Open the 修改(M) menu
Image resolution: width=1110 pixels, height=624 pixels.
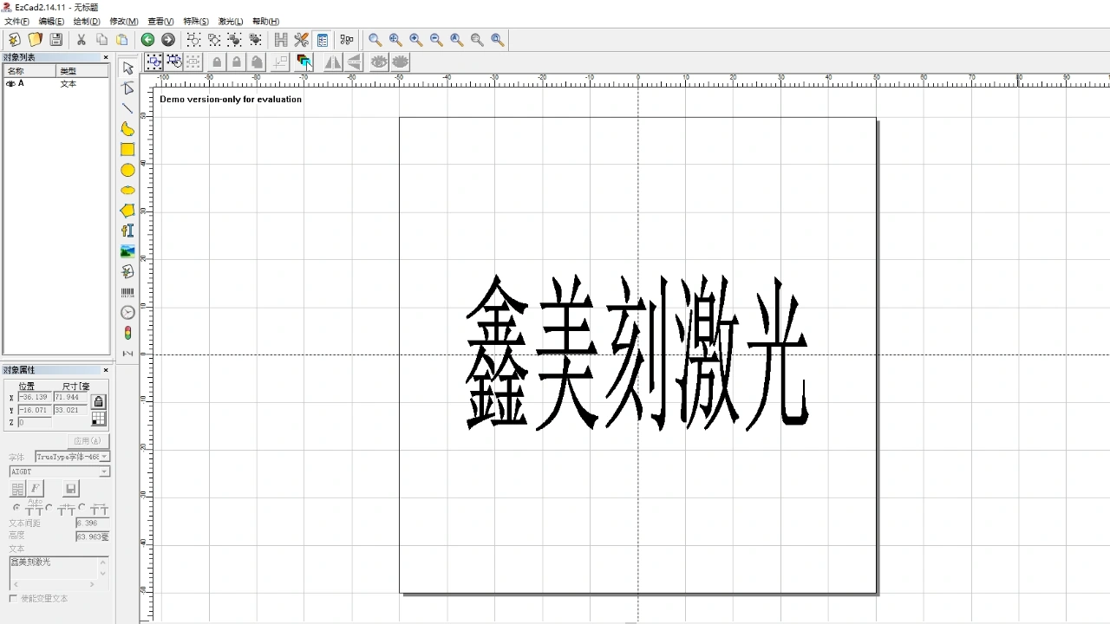tap(124, 21)
